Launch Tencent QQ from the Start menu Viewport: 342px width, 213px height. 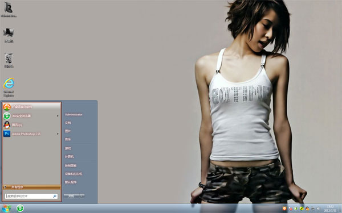click(x=31, y=125)
